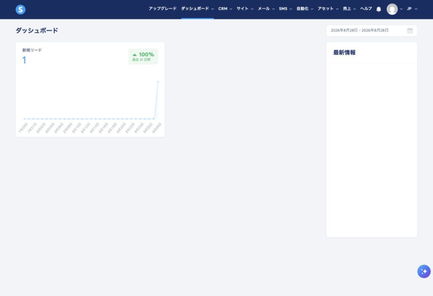This screenshot has height=296, width=433.
Task: Open the notifications bell icon
Action: pyautogui.click(x=378, y=9)
